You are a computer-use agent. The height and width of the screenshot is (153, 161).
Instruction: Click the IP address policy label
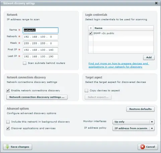point(95,128)
